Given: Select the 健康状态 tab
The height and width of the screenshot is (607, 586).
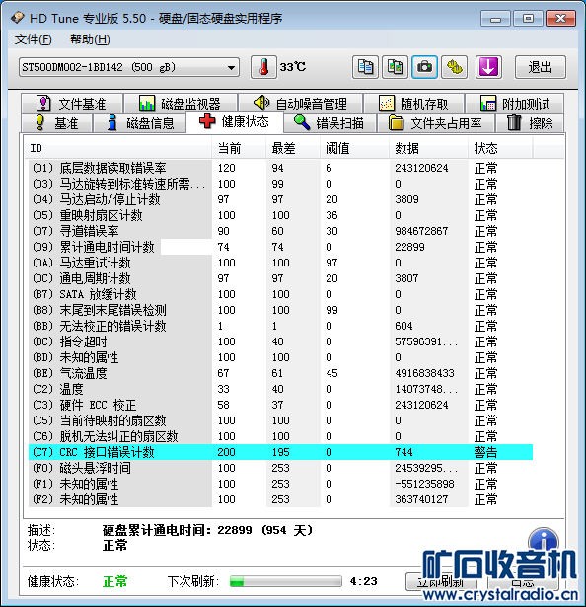Looking at the screenshot, I should click(x=235, y=121).
